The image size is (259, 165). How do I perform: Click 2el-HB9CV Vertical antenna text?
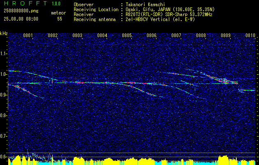160,19
